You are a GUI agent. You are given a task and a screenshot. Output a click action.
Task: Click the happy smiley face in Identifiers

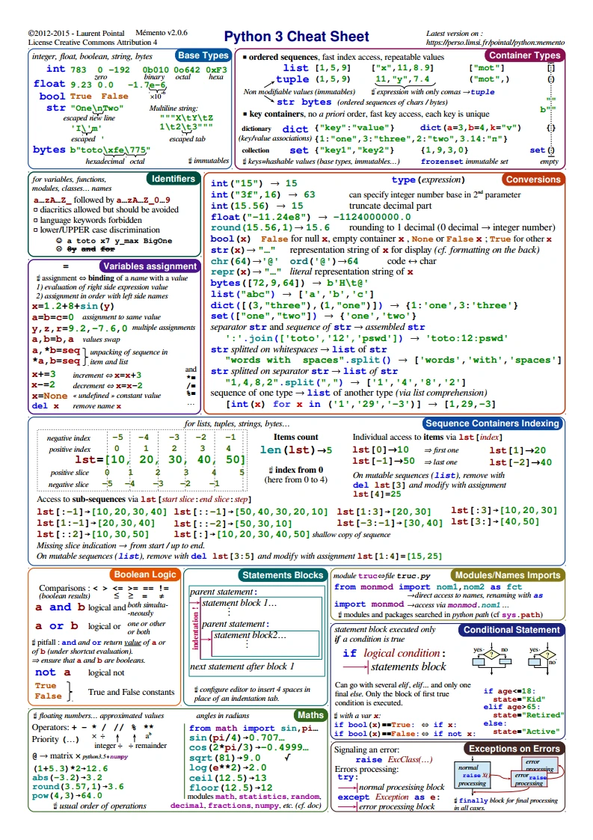(x=59, y=241)
